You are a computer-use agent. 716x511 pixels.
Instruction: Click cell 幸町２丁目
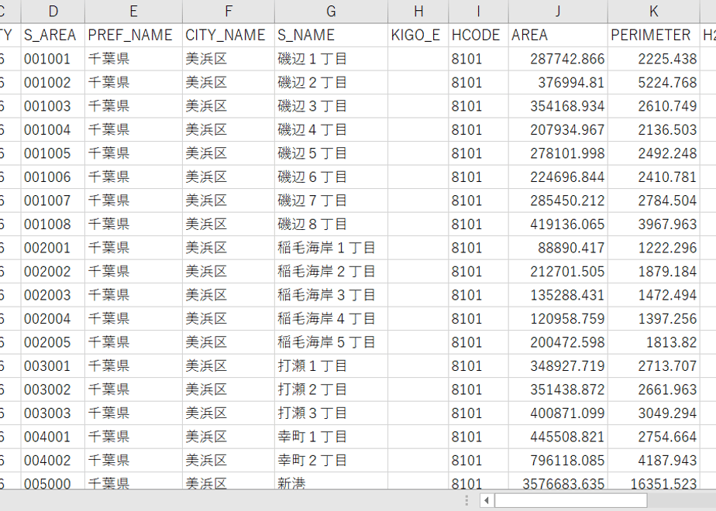point(331,461)
